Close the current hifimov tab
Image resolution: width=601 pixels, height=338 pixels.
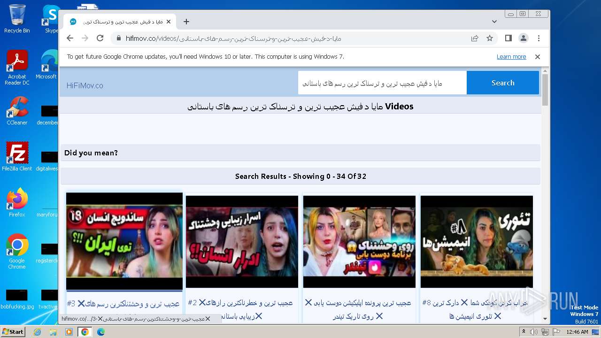coord(169,22)
